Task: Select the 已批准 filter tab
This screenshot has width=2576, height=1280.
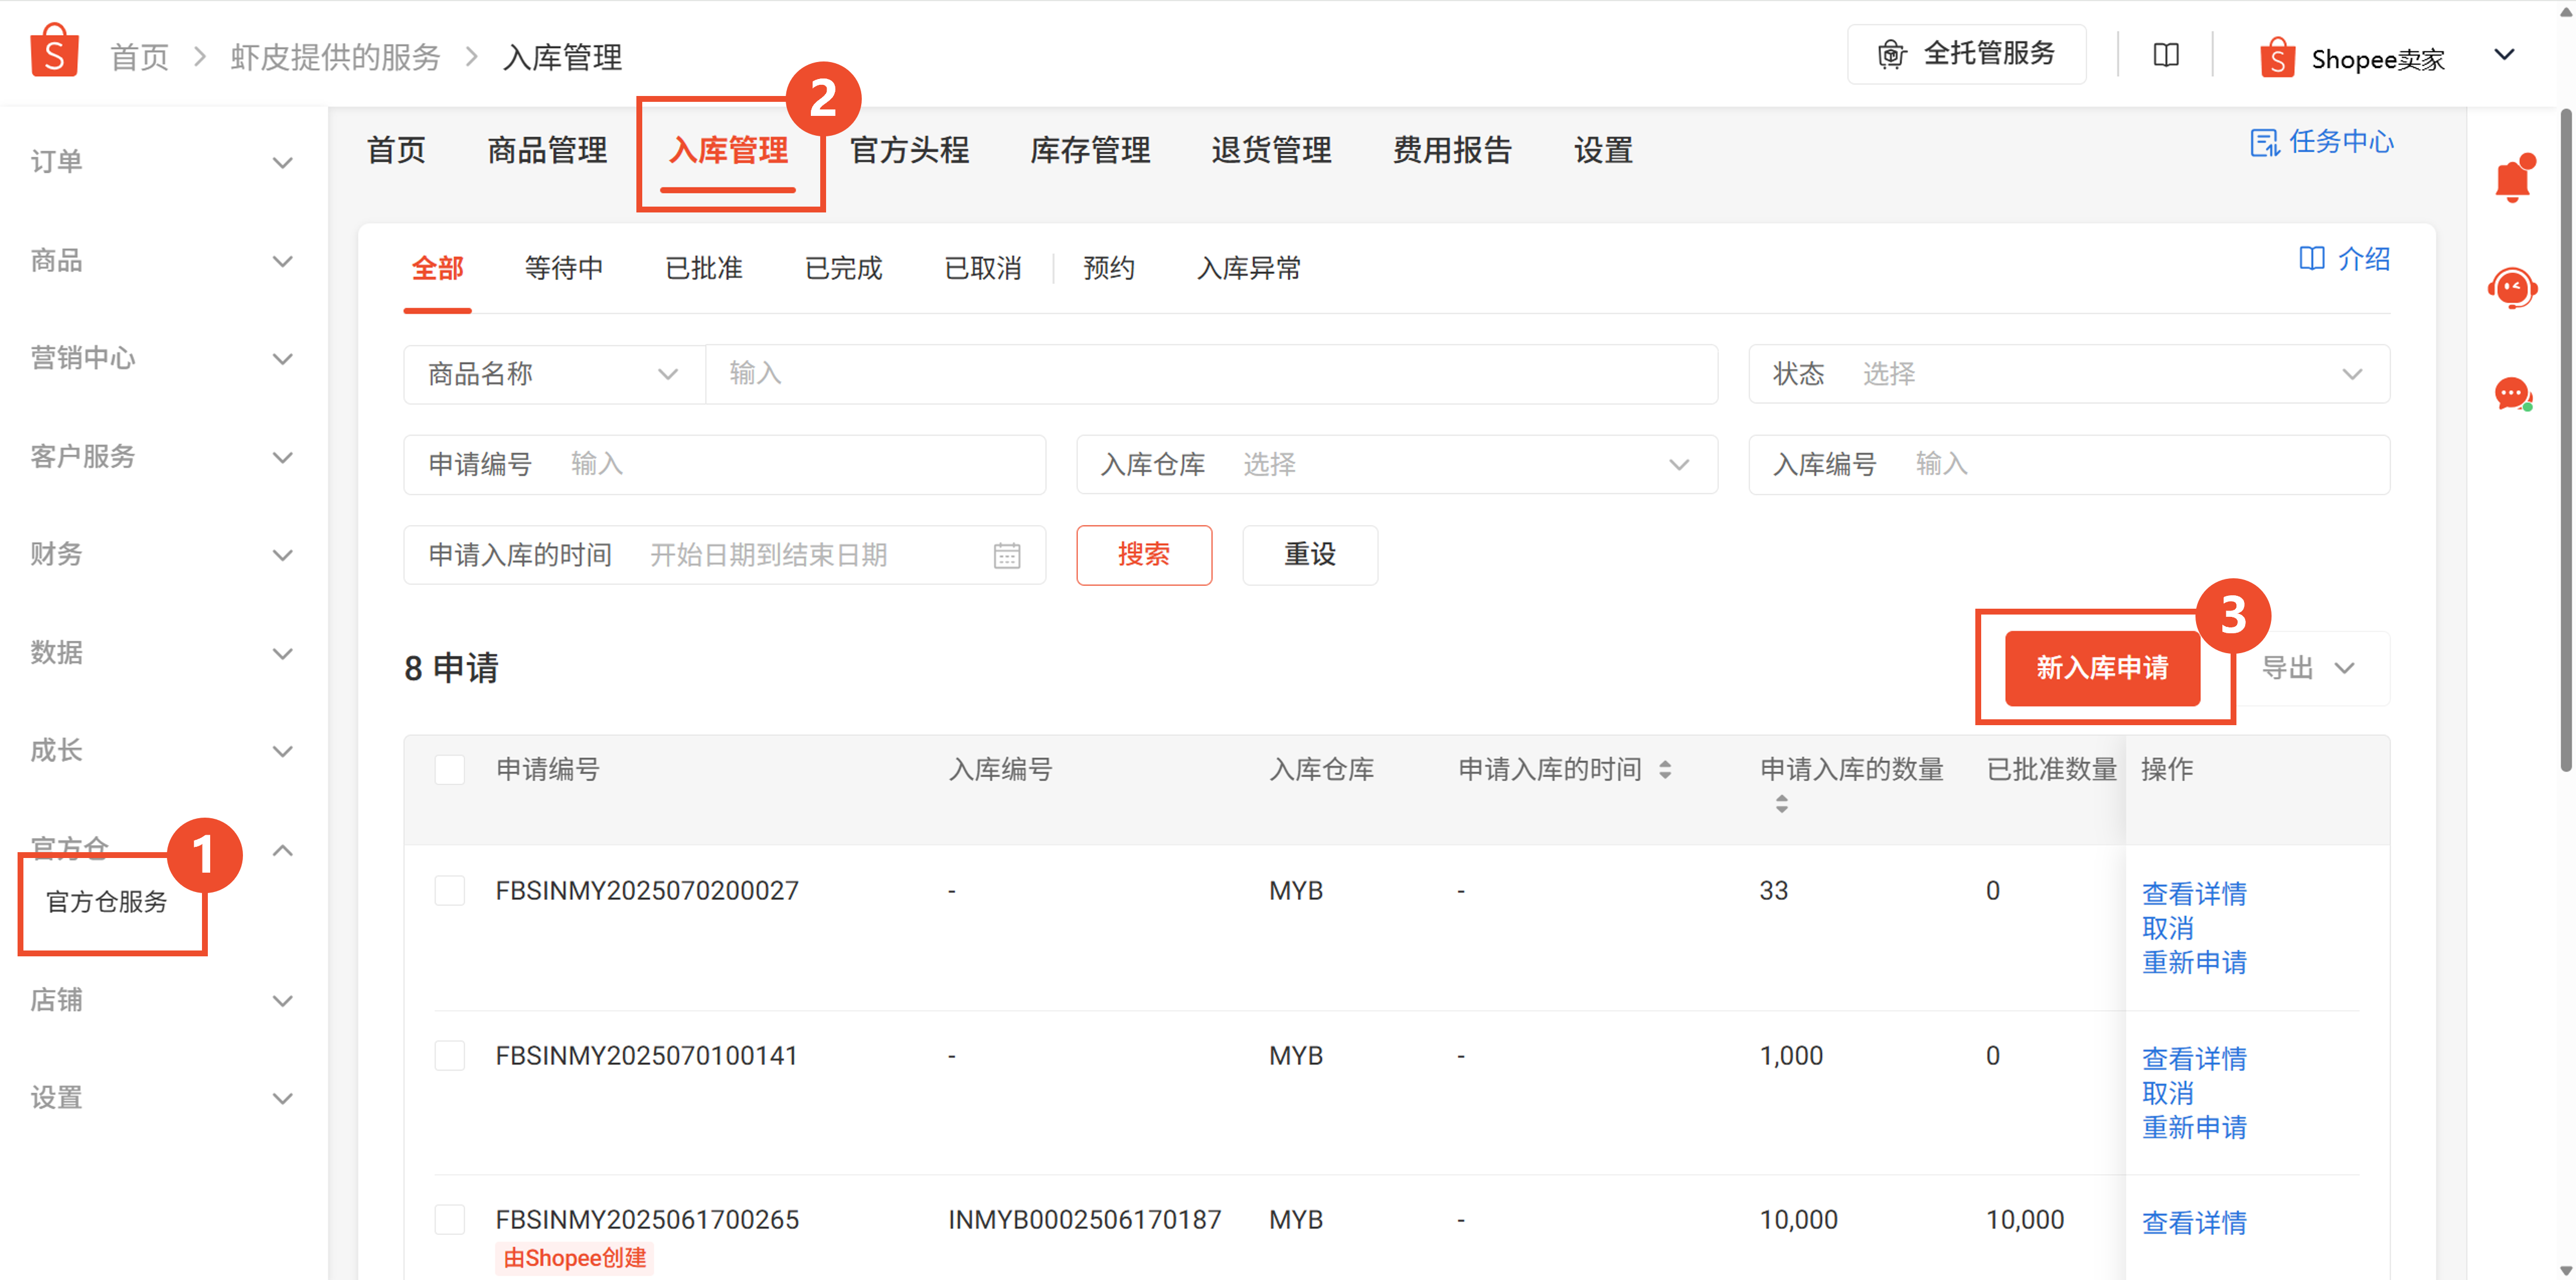Action: tap(703, 268)
